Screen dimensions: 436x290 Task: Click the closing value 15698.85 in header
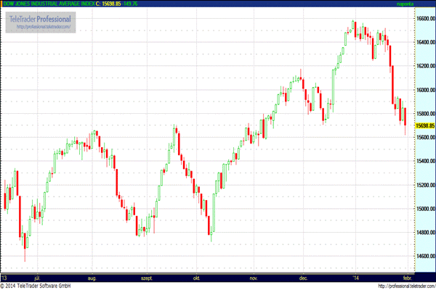pos(111,4)
